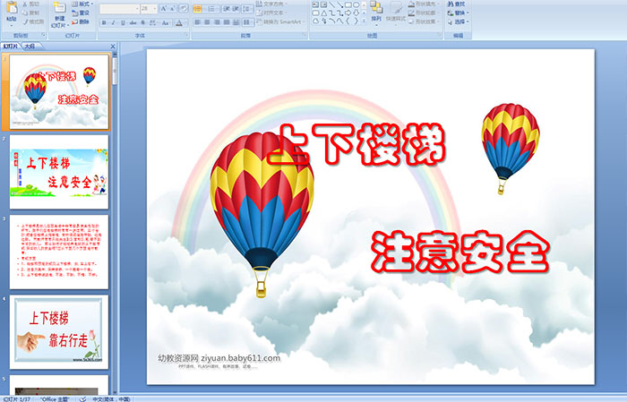Image resolution: width=627 pixels, height=402 pixels.
Task: Click the Grow Font (larger A) icon
Action: 164,9
